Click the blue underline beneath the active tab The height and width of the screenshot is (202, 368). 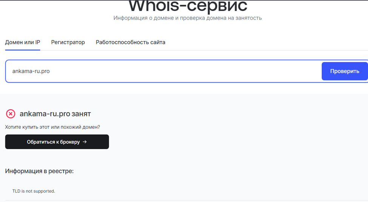(23, 50)
